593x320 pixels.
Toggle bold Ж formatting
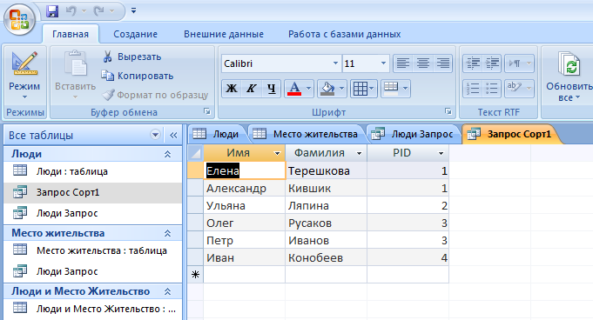pyautogui.click(x=232, y=89)
